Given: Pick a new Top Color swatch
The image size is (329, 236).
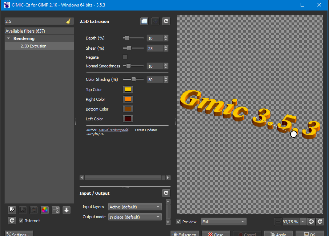Looking at the screenshot, I should coord(128,89).
